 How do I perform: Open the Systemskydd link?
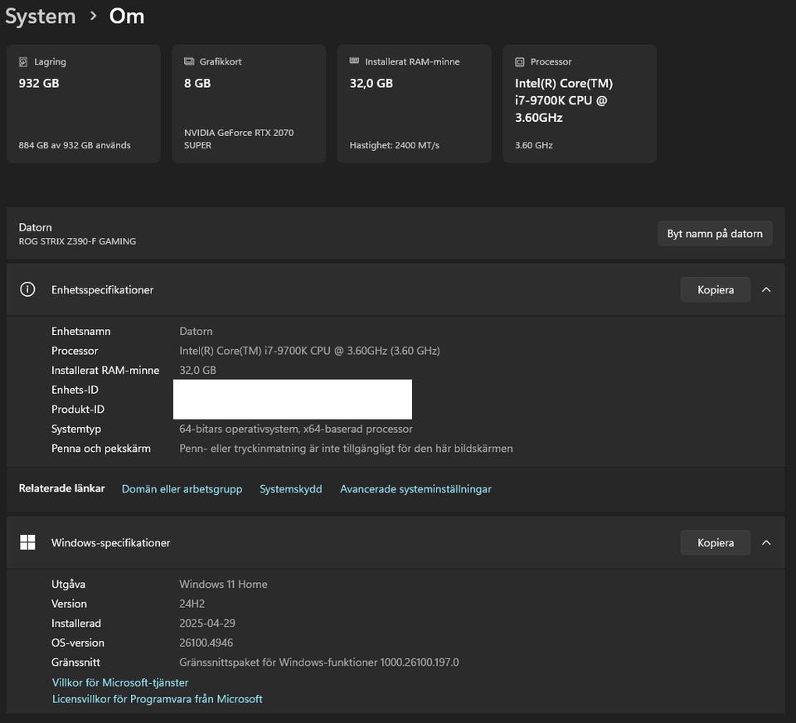[290, 489]
